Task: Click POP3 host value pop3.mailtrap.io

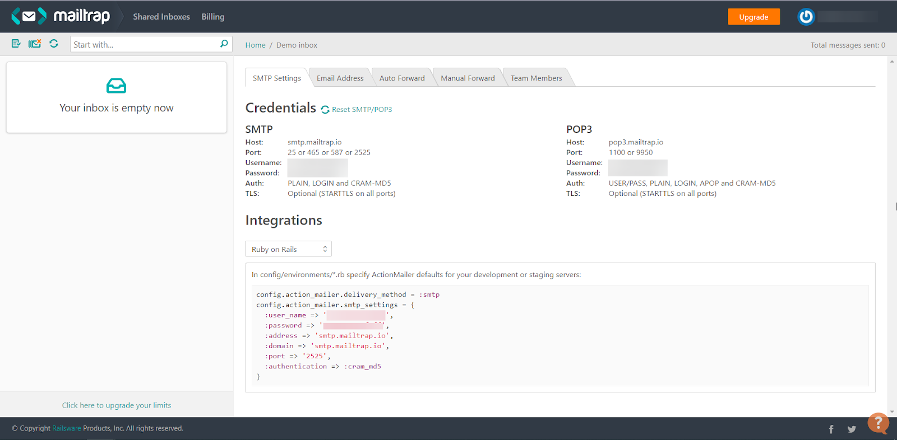Action: [636, 142]
